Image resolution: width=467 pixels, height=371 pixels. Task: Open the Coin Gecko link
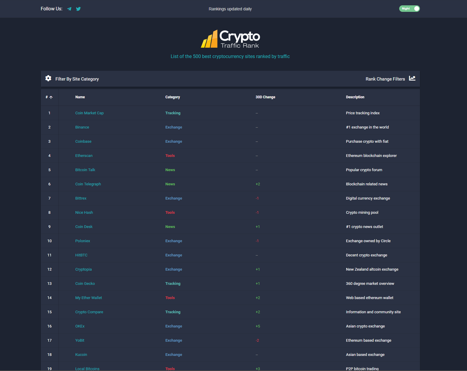click(x=85, y=284)
